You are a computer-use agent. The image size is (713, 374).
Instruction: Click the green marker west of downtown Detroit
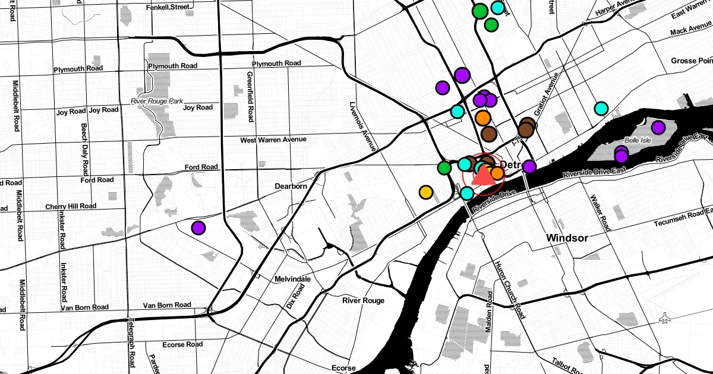pos(444,168)
